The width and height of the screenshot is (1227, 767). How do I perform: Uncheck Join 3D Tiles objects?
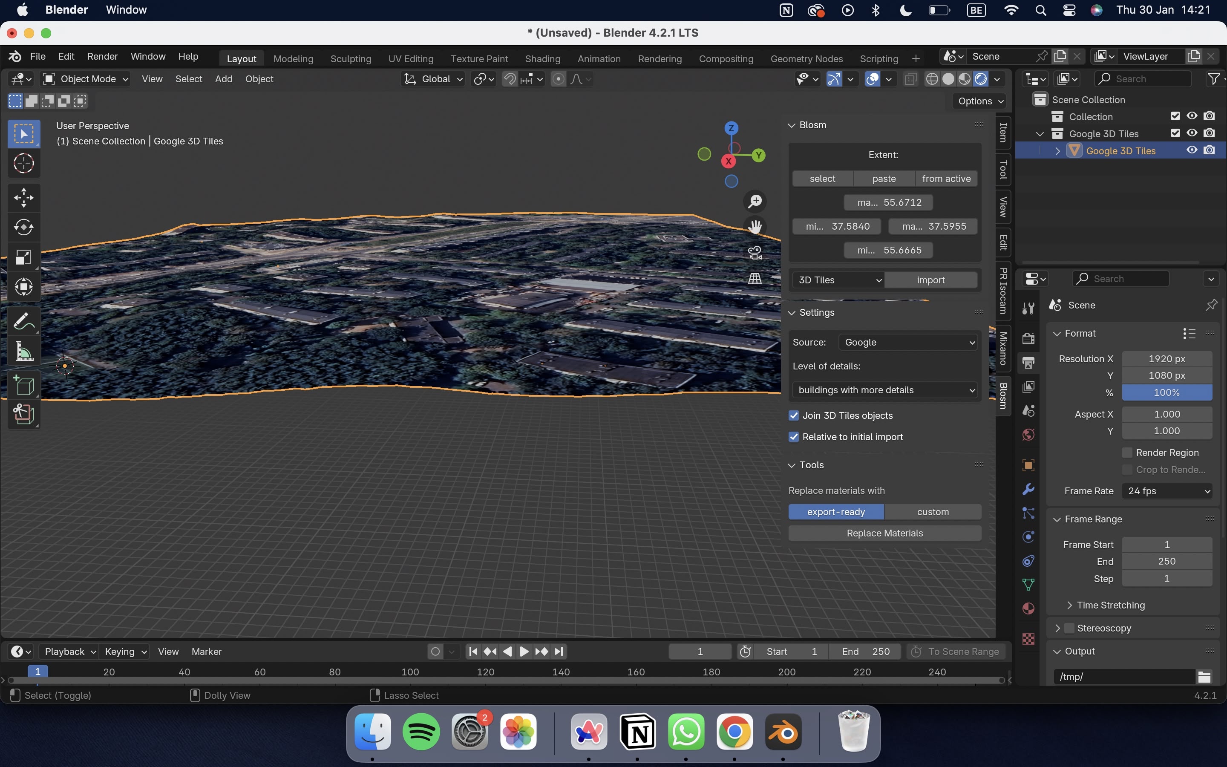coord(794,415)
